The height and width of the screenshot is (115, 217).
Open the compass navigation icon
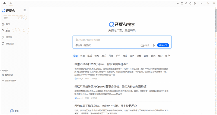coord(182,4)
